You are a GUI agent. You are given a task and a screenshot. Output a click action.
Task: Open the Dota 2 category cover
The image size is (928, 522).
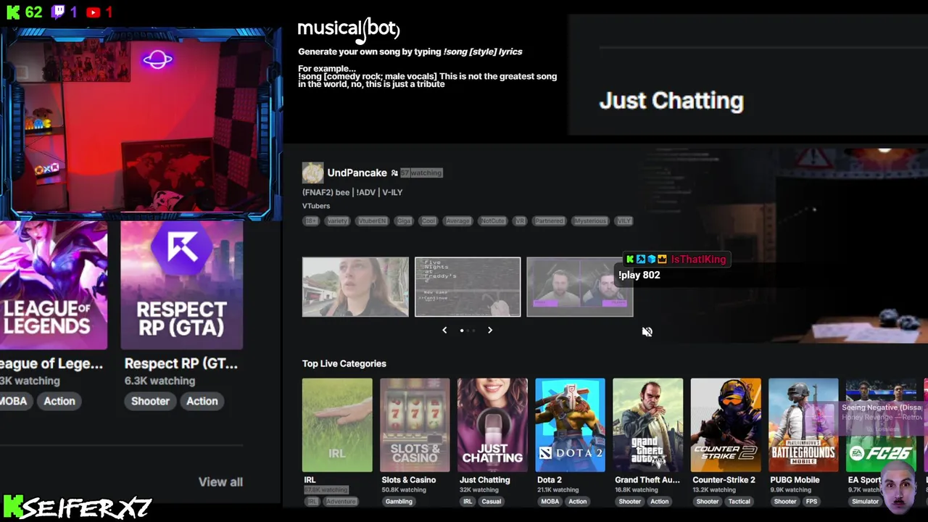coord(570,425)
